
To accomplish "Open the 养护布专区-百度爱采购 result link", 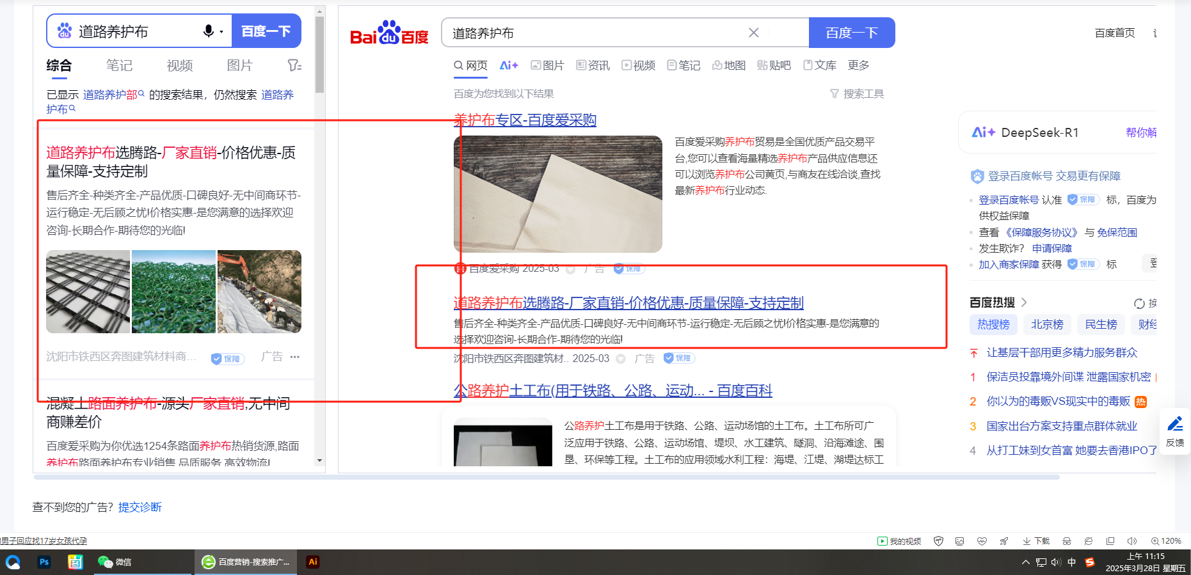I will (x=525, y=120).
